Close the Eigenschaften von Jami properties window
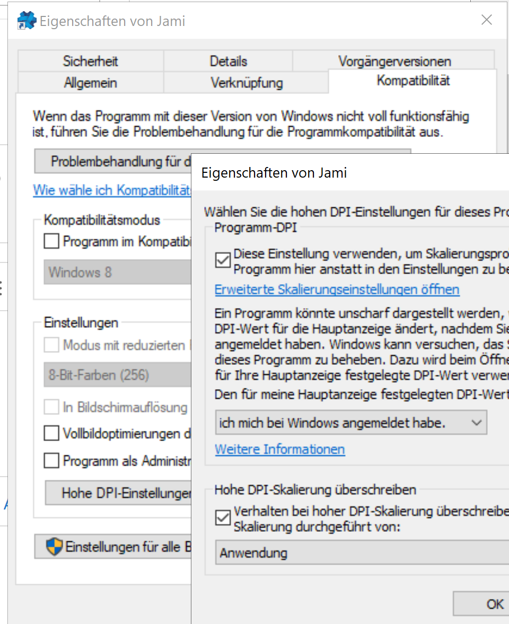 point(486,20)
